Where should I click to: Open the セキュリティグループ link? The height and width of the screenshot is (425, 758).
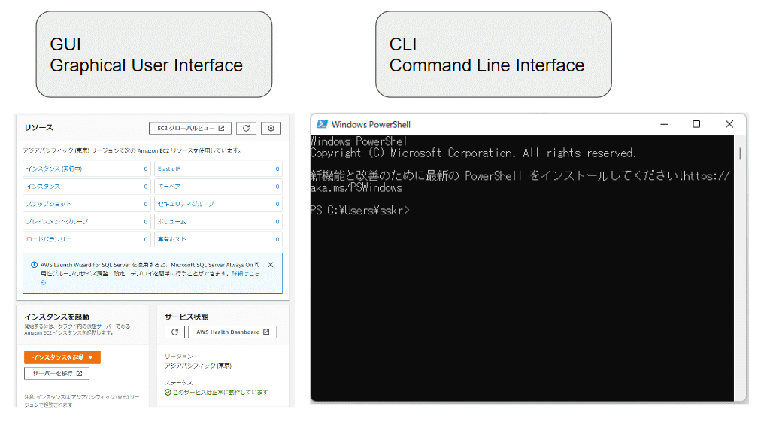coord(186,204)
